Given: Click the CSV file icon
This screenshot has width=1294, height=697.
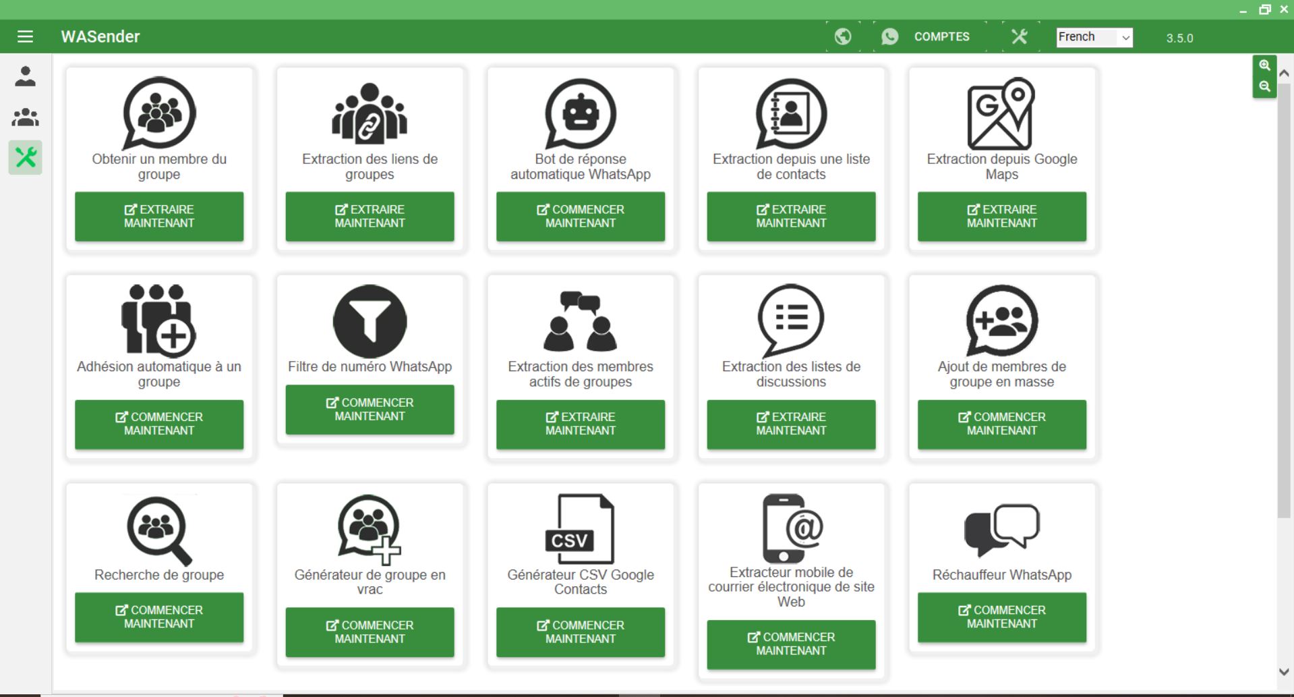Looking at the screenshot, I should click(x=580, y=530).
